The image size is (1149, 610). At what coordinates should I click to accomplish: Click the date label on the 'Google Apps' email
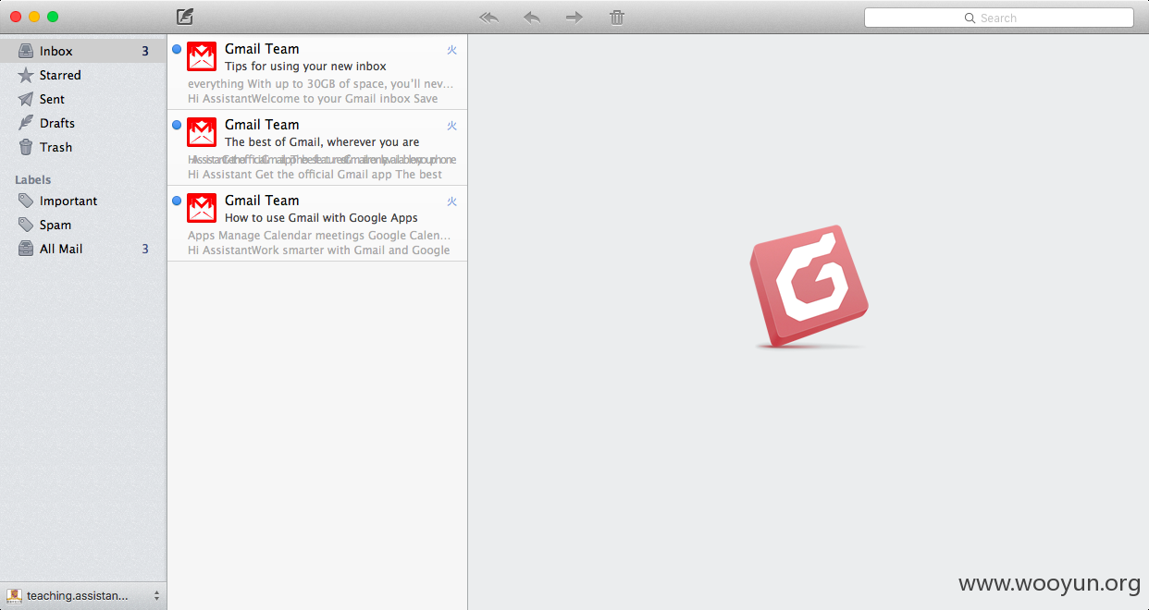(x=452, y=201)
